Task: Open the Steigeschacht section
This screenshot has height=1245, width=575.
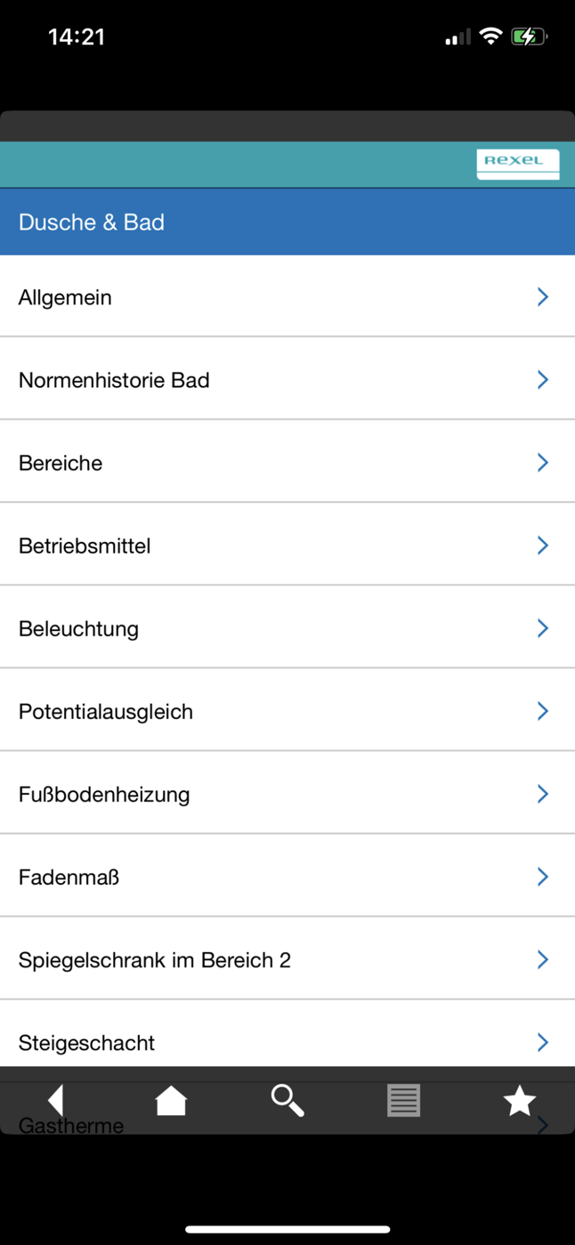Action: point(86,1042)
